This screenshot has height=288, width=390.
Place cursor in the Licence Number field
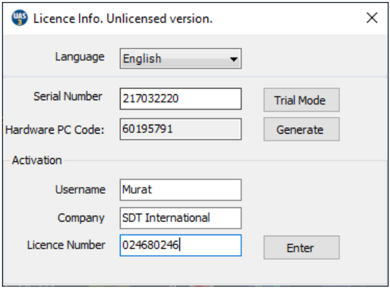point(180,245)
